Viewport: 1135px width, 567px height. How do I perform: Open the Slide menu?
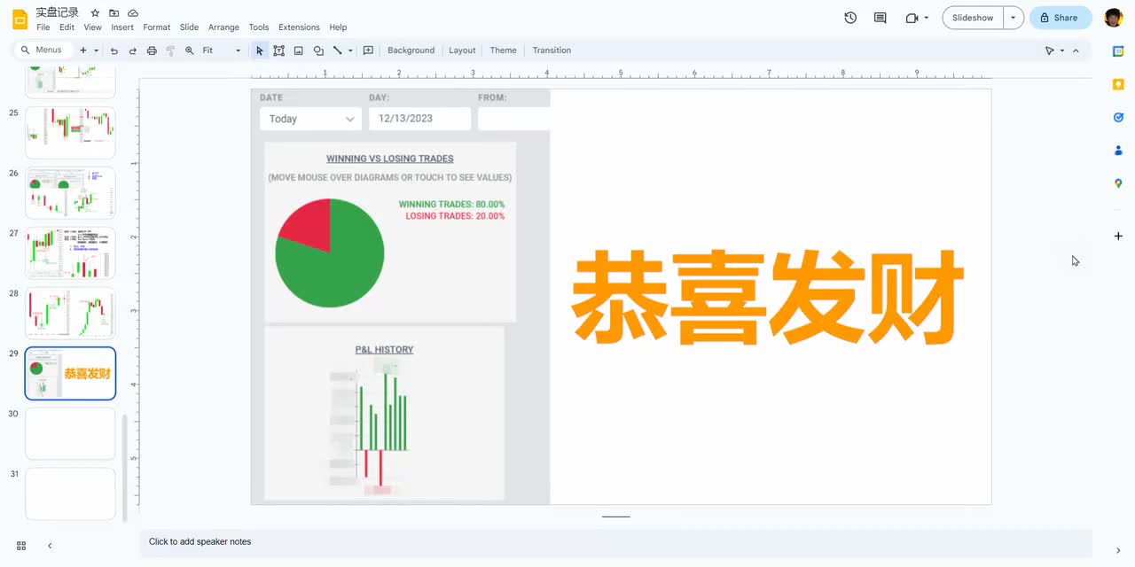[x=189, y=27]
